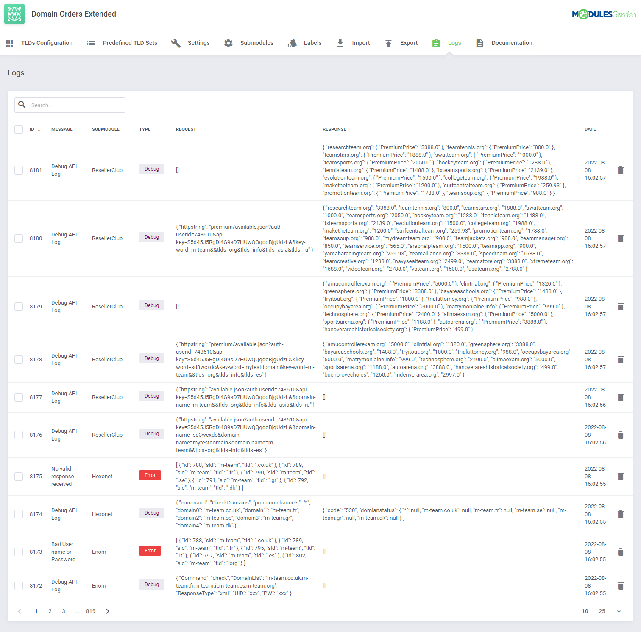Open the Labels tab
Viewport: 641px width, 632px height.
point(313,43)
